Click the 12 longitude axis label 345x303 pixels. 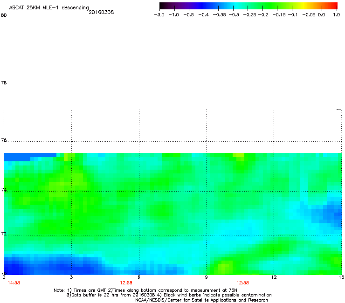[274, 277]
